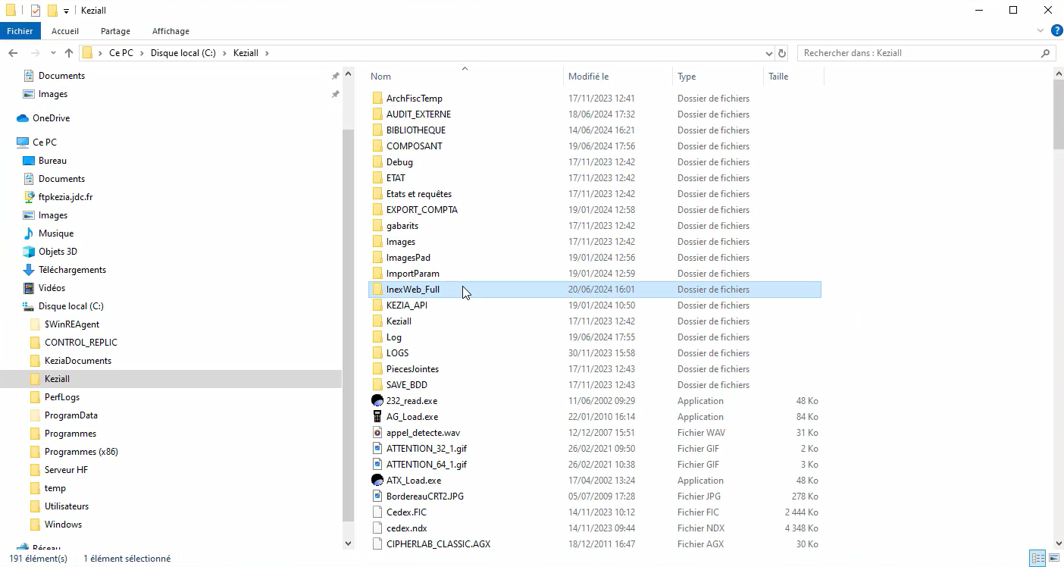The width and height of the screenshot is (1064, 567).
Task: Select the OneDrive cloud icon in sidebar
Action: tap(23, 118)
